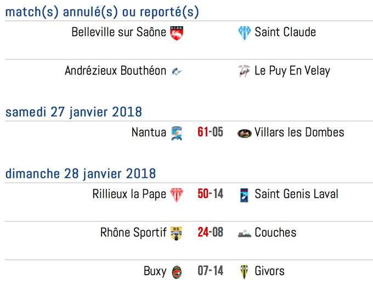Click the Belleville sur Saône club crest
The height and width of the screenshot is (296, 373).
(x=177, y=33)
